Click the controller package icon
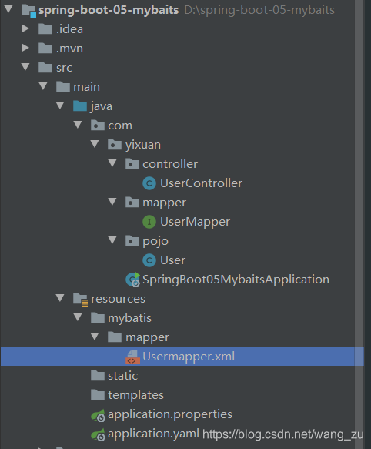This screenshot has height=449, width=371. [132, 163]
